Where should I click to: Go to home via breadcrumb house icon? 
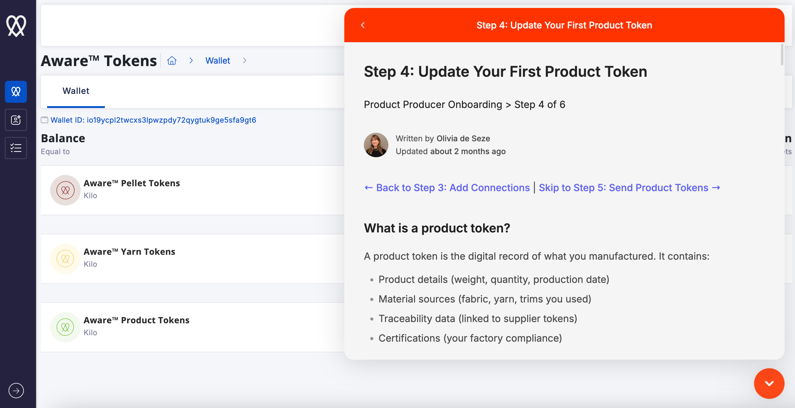tap(172, 61)
